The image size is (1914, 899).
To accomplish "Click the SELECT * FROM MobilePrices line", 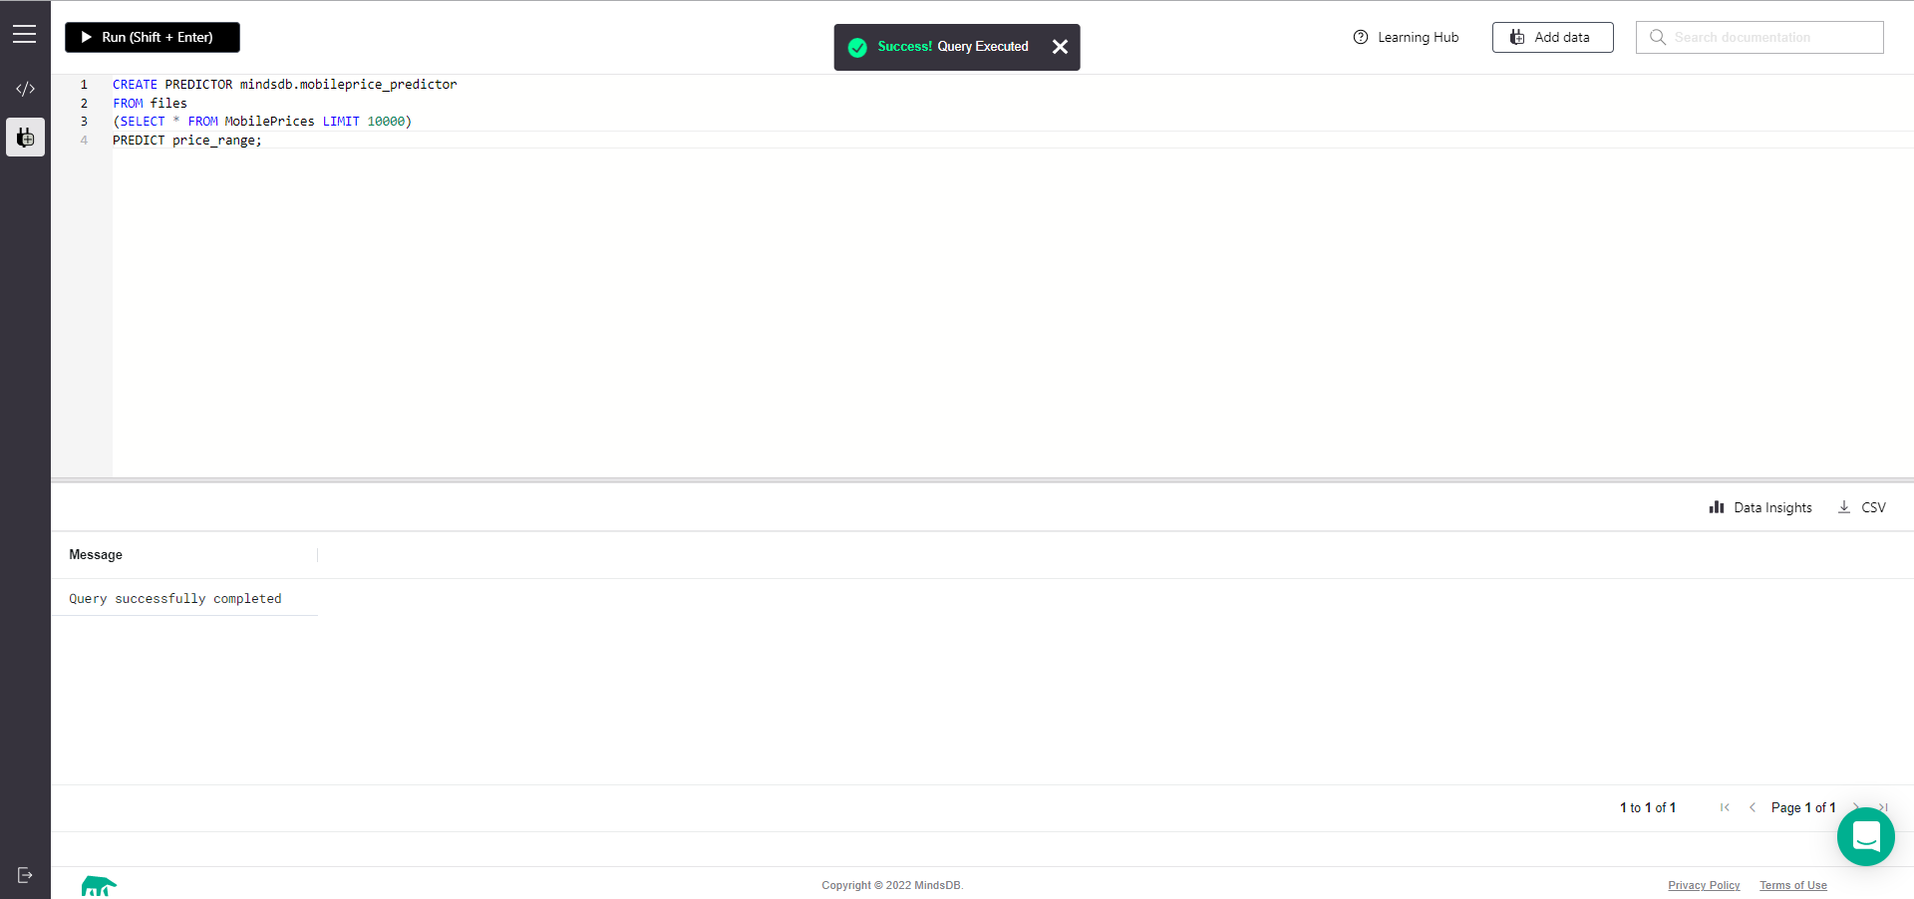I will click(x=262, y=122).
